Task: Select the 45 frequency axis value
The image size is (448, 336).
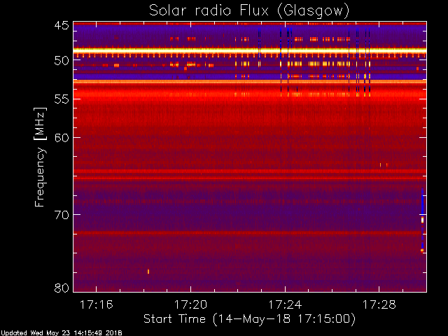Action: [62, 25]
